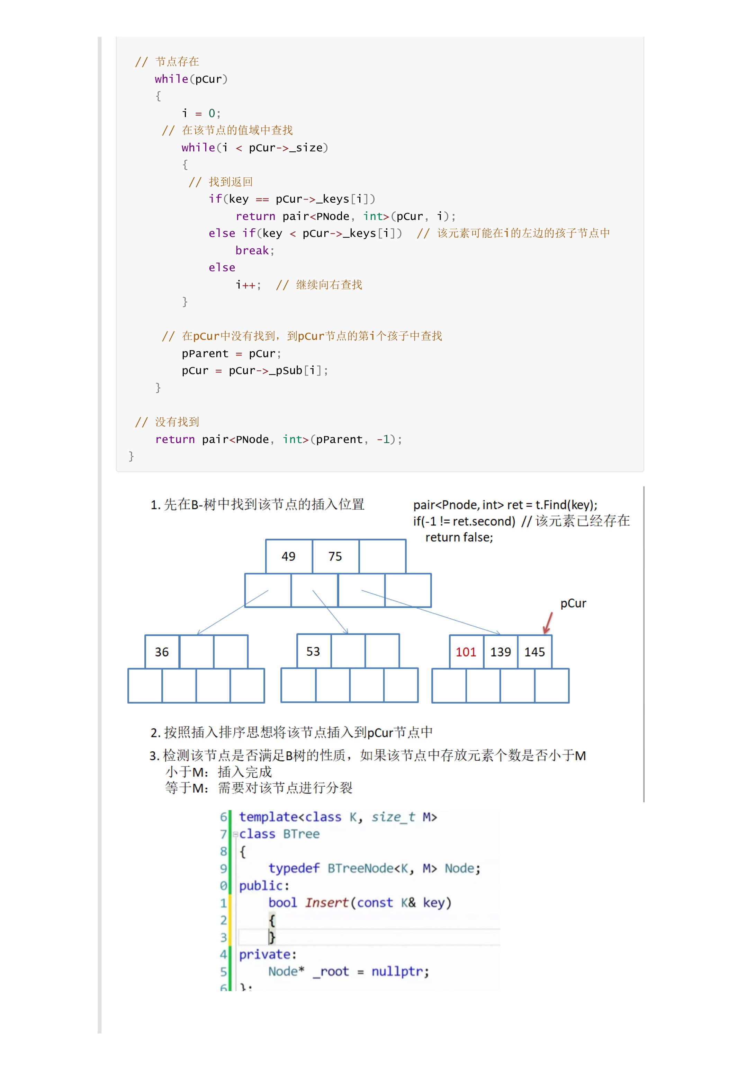Click the empty third key cell of the root
Screen dimensions: 755x1069
(x=383, y=556)
